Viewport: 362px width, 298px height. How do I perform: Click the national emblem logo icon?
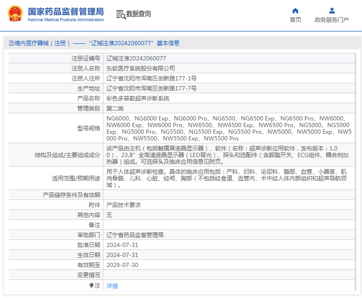point(14,14)
